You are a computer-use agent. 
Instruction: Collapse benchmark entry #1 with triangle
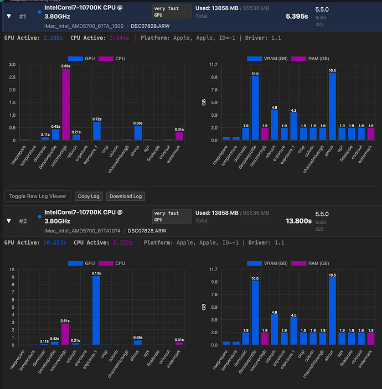(x=9, y=17)
